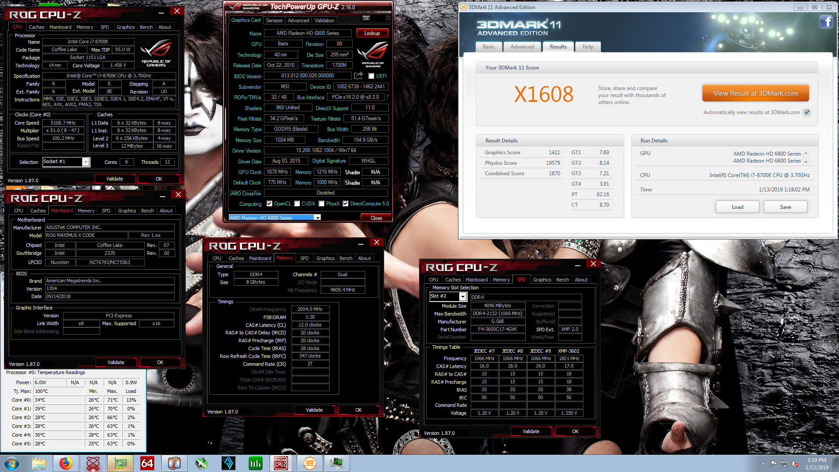Toggle the CUDA computing checkbox
This screenshot has height=472, width=839.
coord(297,204)
